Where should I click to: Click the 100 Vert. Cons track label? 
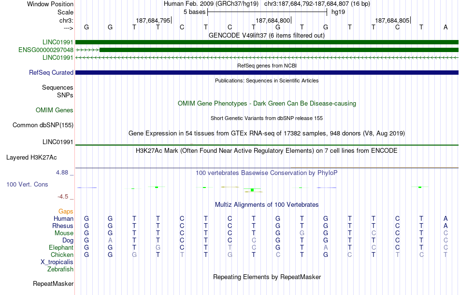[27, 184]
